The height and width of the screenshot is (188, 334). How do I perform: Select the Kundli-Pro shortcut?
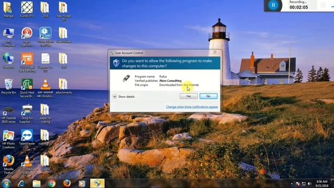point(27,9)
